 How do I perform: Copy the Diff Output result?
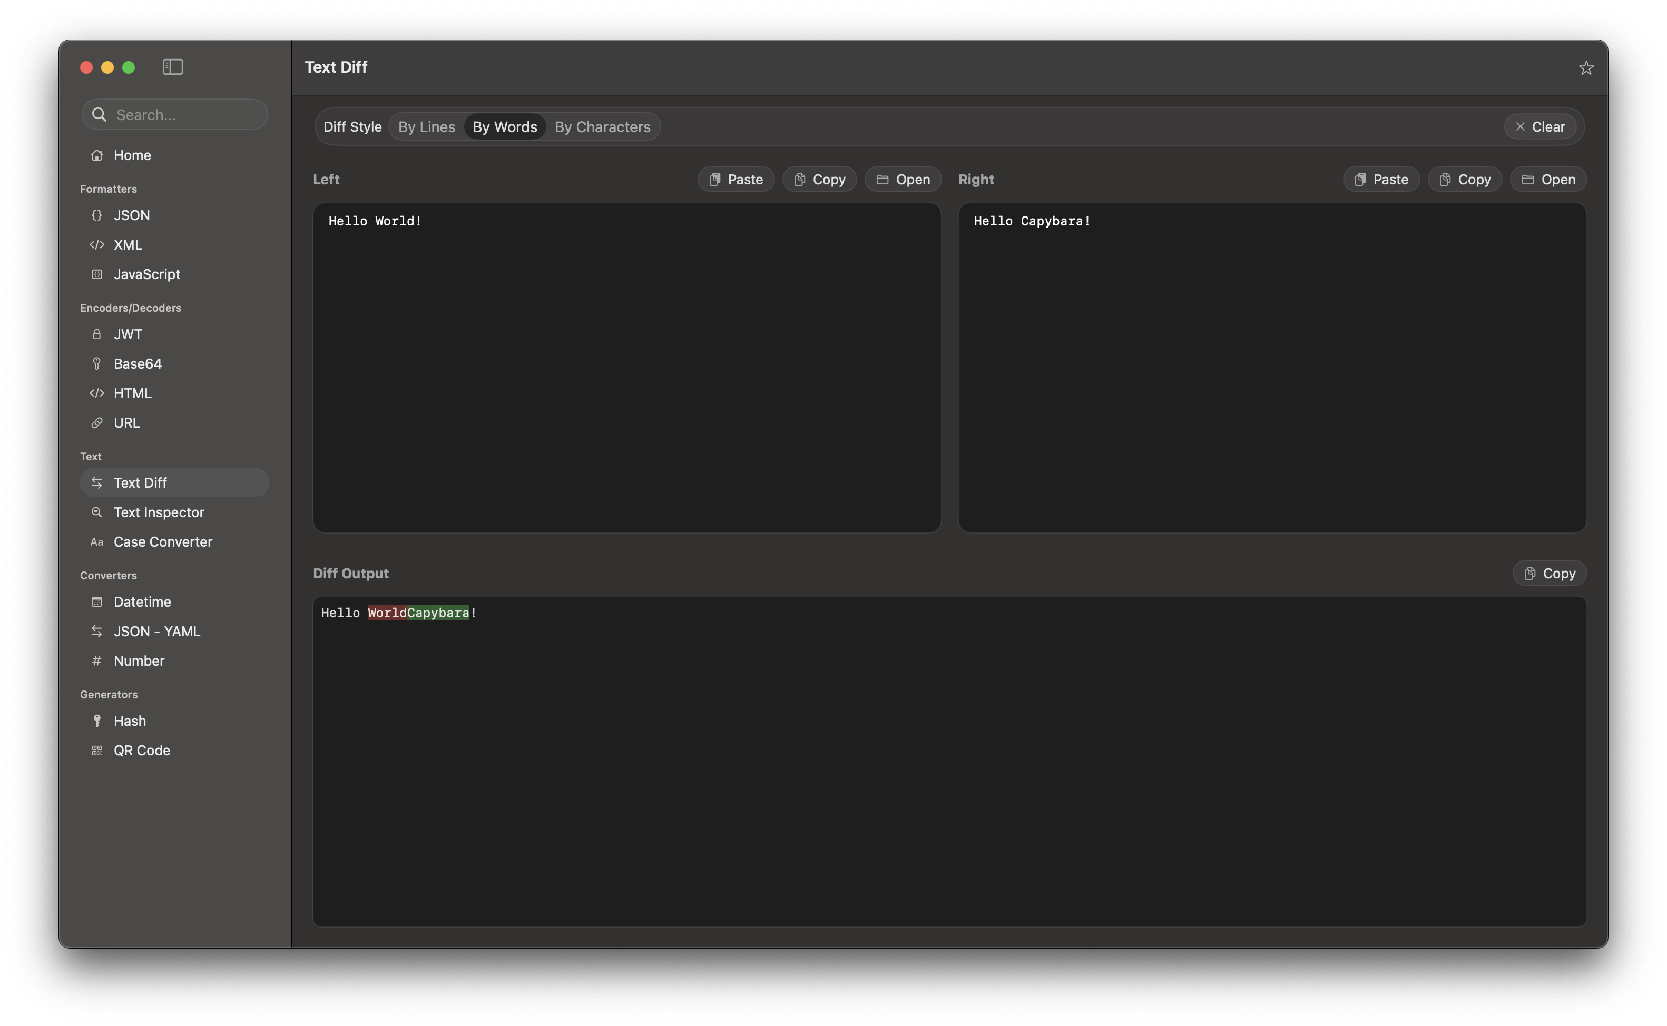click(1549, 574)
